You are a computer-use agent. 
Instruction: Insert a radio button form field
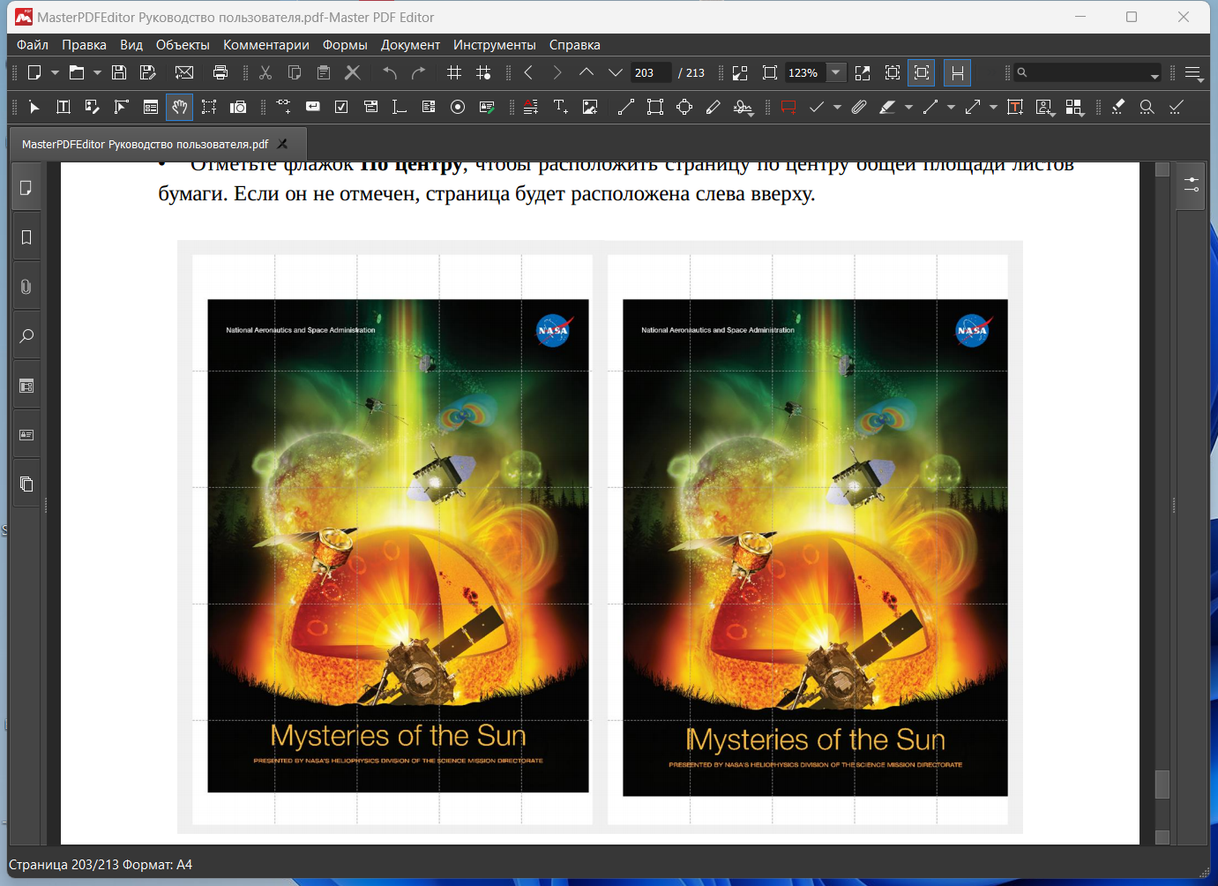coord(458,107)
